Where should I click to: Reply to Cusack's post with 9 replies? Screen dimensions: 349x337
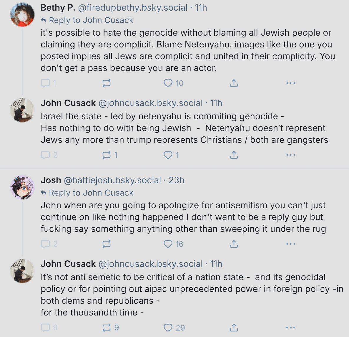point(49,328)
